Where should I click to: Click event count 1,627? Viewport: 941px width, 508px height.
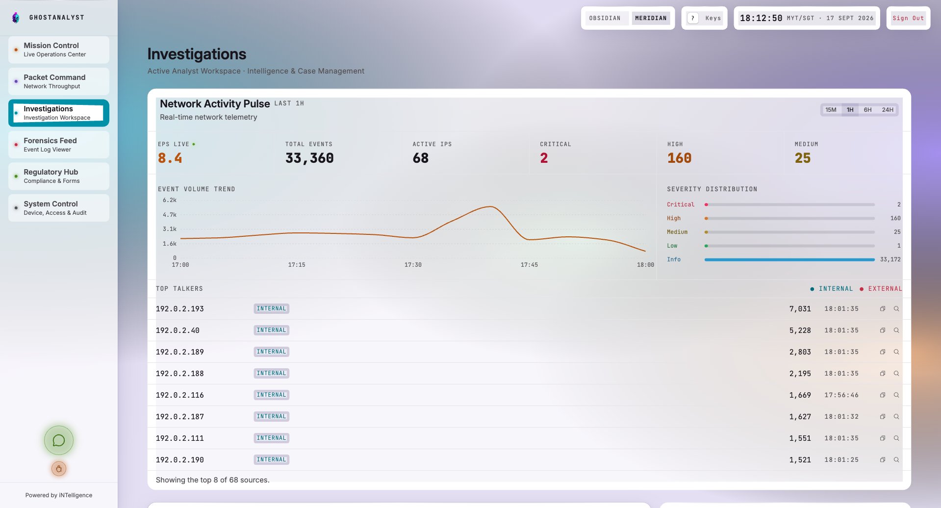(x=800, y=417)
